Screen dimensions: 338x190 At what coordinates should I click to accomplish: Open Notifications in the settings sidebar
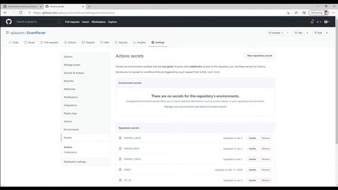pos(86,97)
